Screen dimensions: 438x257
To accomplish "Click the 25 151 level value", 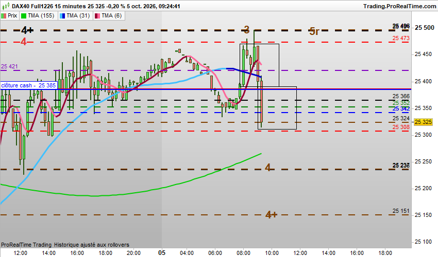I will tap(401, 211).
